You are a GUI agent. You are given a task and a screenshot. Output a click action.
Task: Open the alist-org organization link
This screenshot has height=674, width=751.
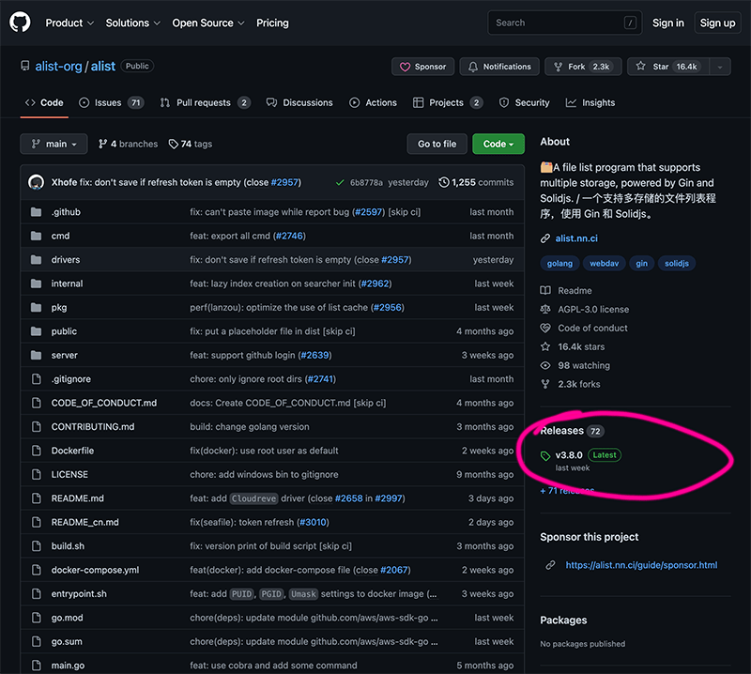click(x=58, y=66)
